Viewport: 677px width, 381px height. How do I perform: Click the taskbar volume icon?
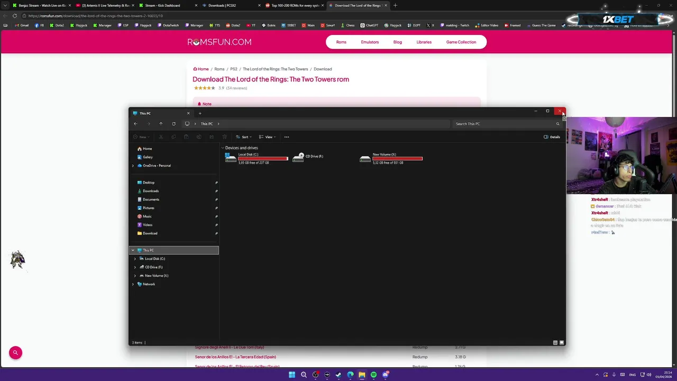(648, 375)
